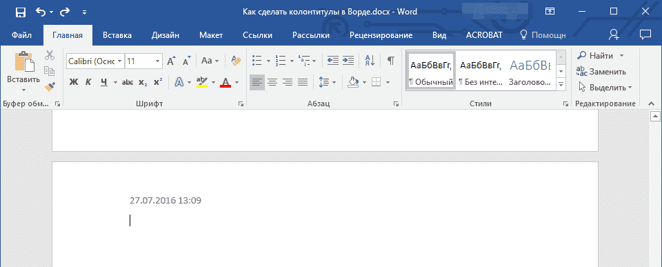Open the font color dropdown arrow
Viewport: 662px width, 267px height.
pos(237,82)
